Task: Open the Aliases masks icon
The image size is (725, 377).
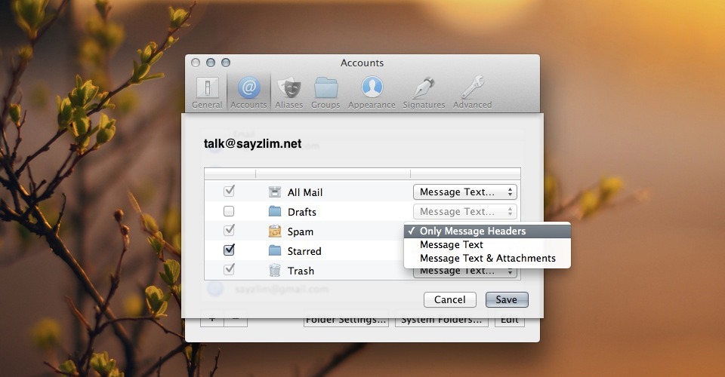Action: (288, 92)
